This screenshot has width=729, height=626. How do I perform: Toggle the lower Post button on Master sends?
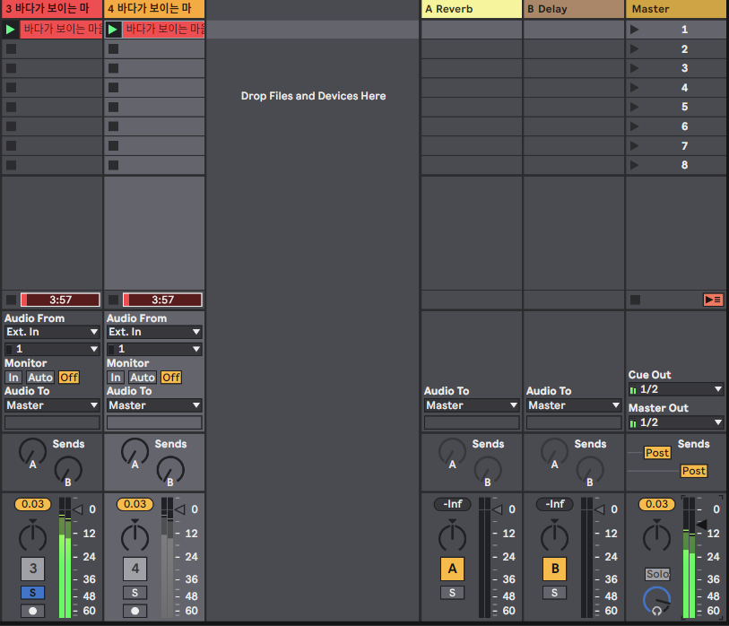(694, 471)
